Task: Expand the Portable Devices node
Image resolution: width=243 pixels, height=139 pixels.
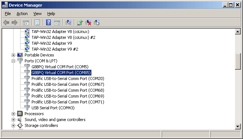Action: coord(13,55)
